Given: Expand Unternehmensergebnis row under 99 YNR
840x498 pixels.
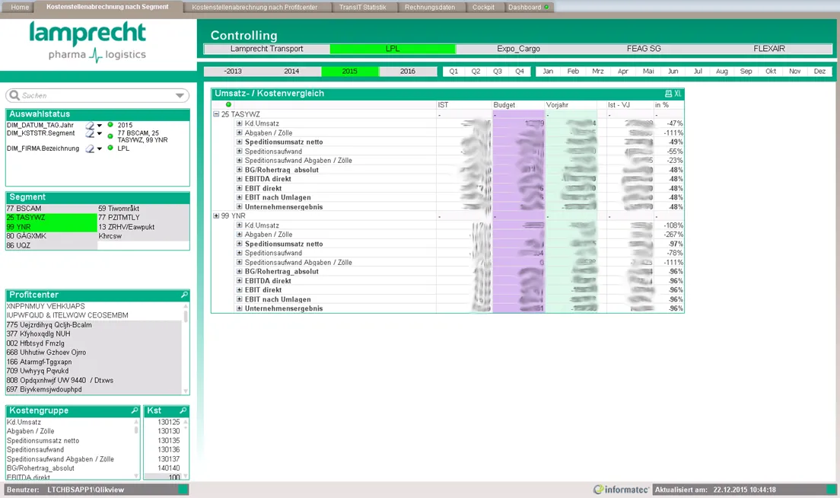Looking at the screenshot, I should pyautogui.click(x=240, y=308).
